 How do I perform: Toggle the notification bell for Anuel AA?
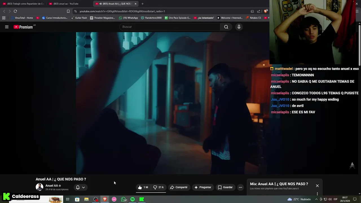78,187
